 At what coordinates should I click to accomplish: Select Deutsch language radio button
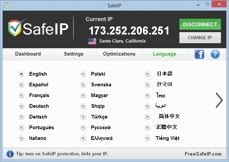(x=21, y=106)
